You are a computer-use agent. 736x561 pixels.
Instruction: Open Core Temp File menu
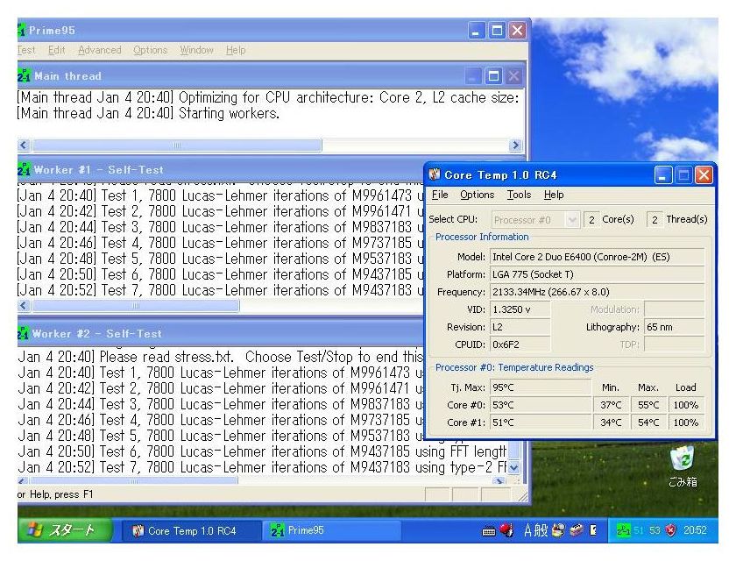440,195
